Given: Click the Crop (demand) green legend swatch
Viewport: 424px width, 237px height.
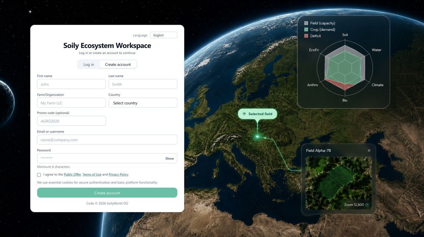Looking at the screenshot, I should click(306, 29).
